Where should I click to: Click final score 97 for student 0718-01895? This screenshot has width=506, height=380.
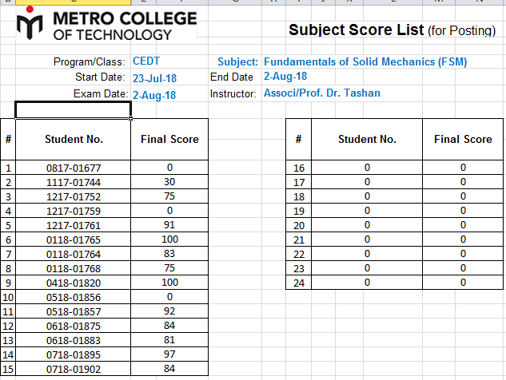coord(169,354)
